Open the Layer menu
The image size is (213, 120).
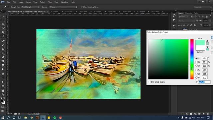tap(29, 2)
